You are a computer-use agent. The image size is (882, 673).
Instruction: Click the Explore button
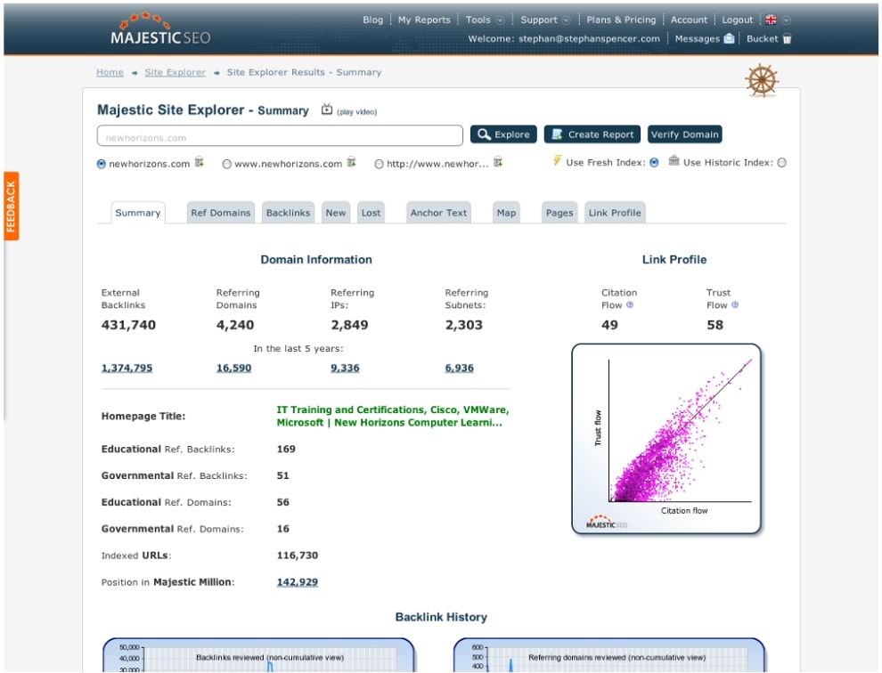(503, 134)
